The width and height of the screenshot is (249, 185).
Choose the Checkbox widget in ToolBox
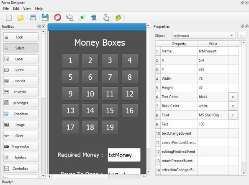coord(21,114)
